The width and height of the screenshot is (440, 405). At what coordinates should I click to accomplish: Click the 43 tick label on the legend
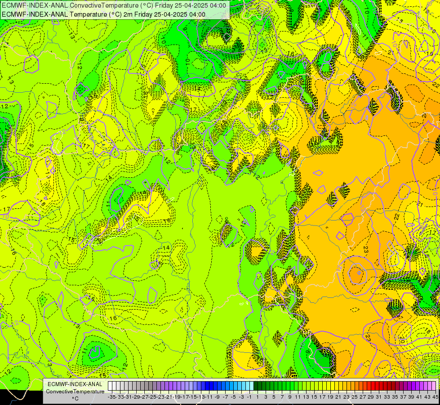click(x=427, y=397)
